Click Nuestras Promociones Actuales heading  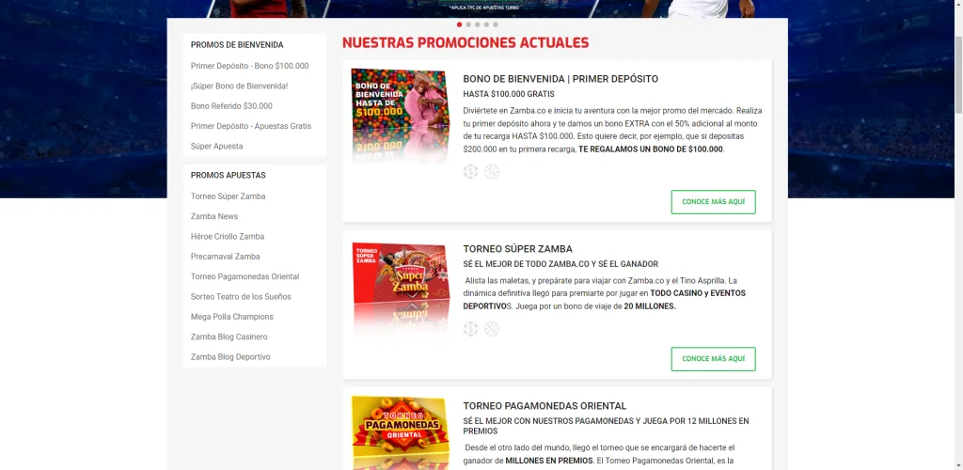(x=466, y=43)
